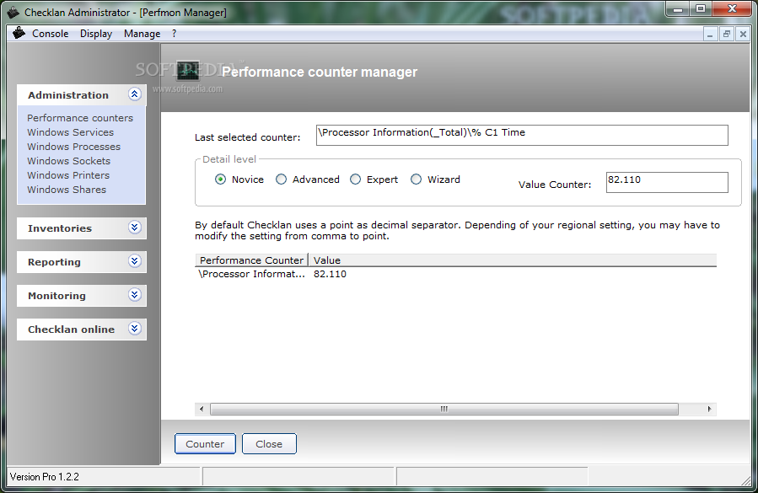The image size is (758, 493).
Task: Expand the Inventories panel chevron
Action: click(134, 228)
